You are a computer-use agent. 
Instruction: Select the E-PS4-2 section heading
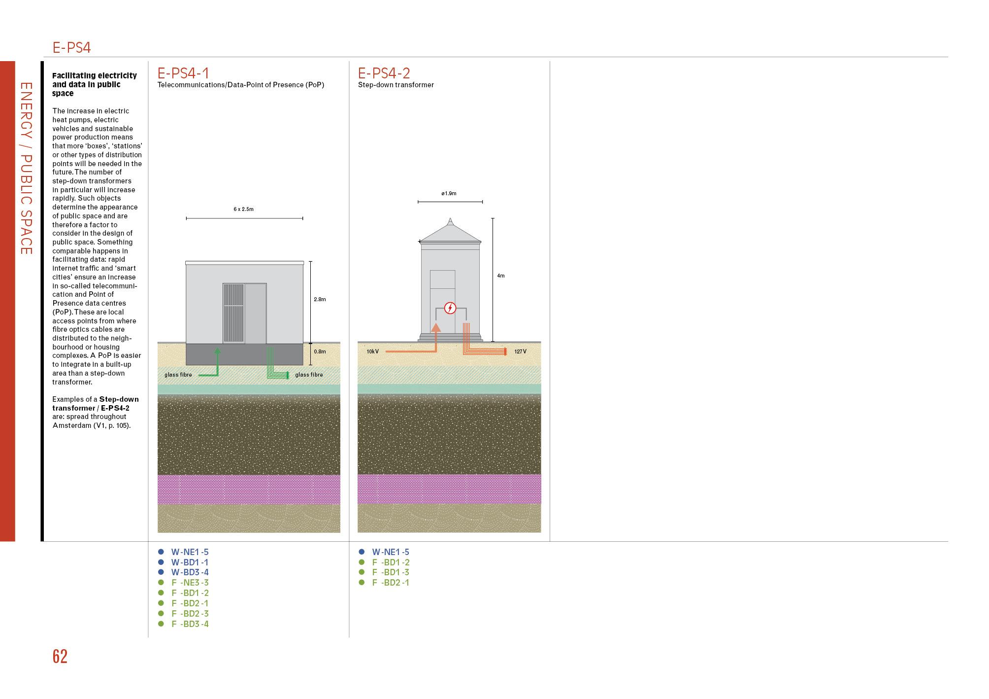click(x=384, y=73)
